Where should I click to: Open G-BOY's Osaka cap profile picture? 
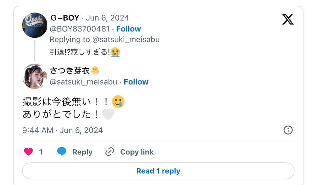click(x=35, y=25)
